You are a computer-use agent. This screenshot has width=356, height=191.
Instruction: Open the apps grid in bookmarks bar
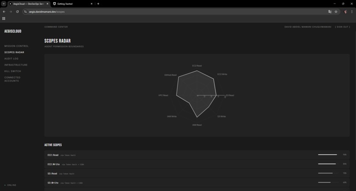click(4, 19)
